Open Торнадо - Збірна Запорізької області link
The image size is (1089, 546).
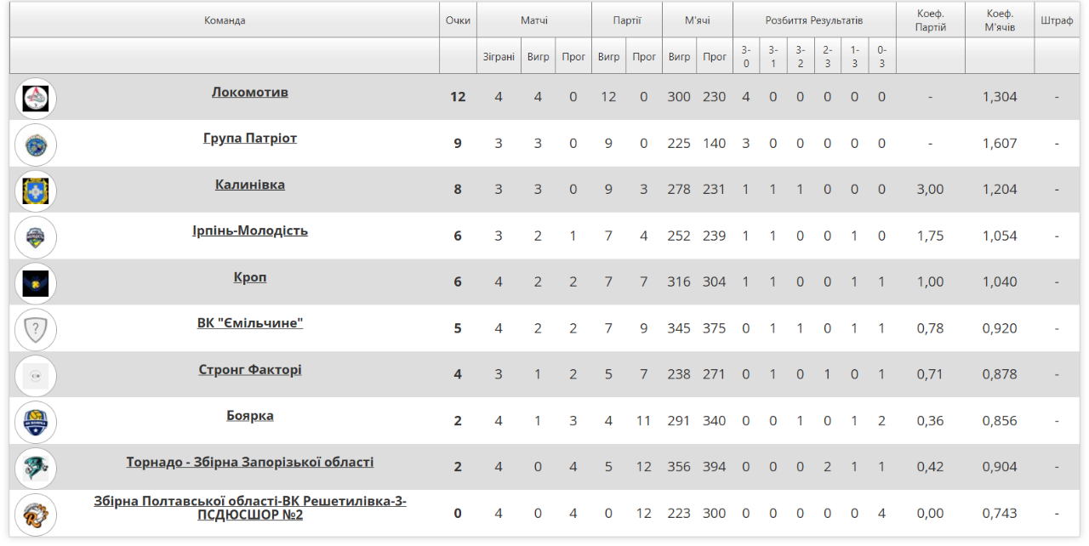(250, 462)
